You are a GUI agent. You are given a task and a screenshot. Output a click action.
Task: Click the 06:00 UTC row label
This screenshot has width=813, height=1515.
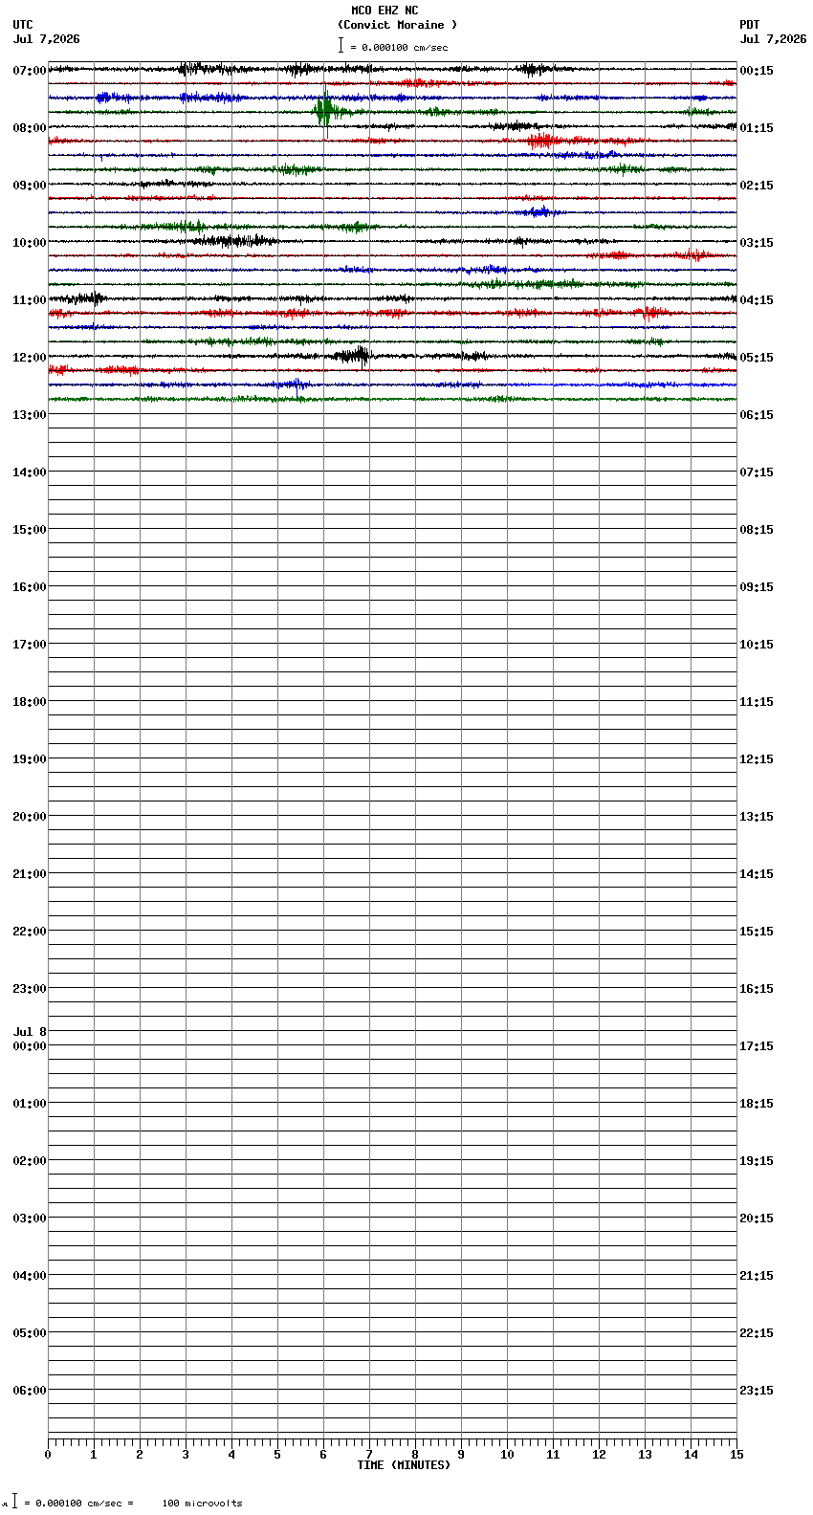(x=30, y=1391)
